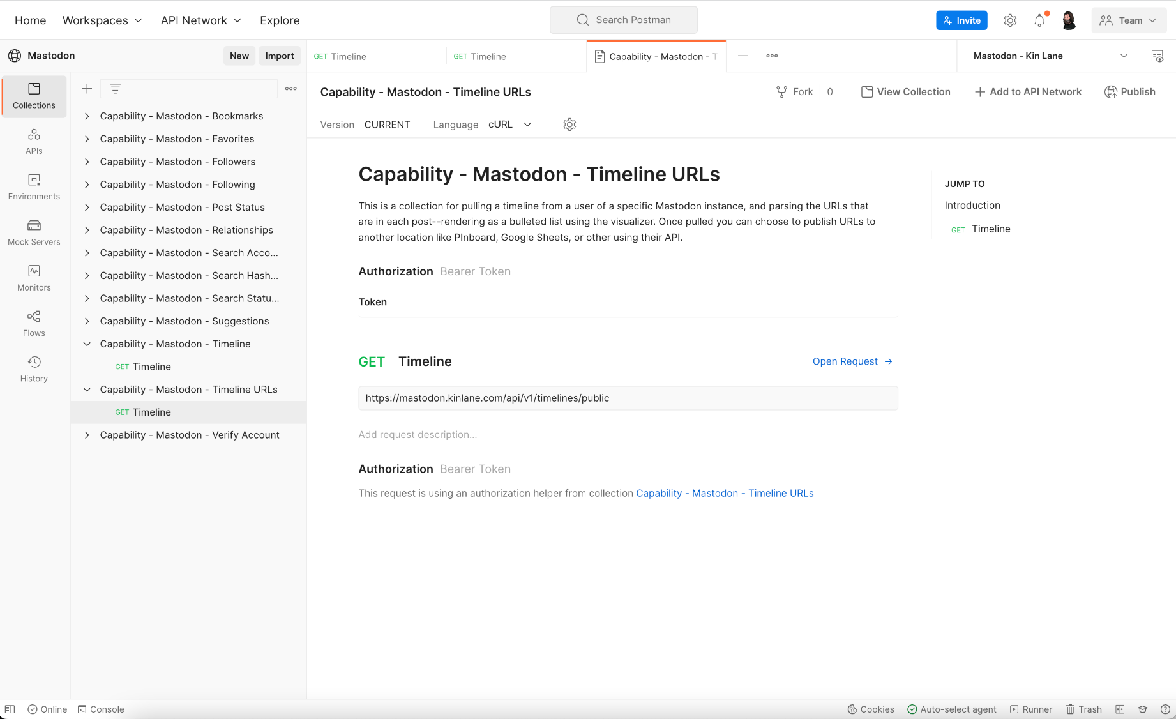Click the Online status indicator
1176x719 pixels.
click(47, 709)
